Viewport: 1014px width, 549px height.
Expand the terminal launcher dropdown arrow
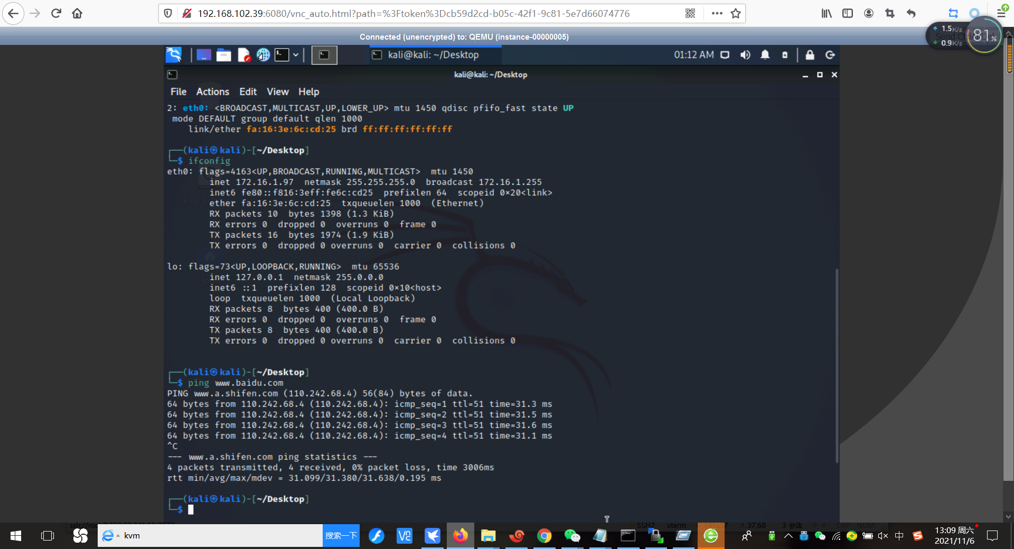(x=296, y=55)
